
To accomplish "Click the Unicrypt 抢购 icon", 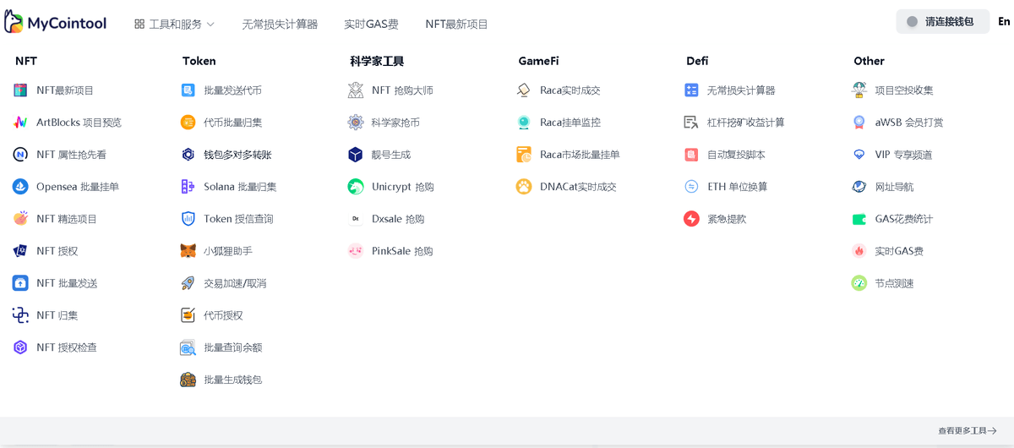I will coord(356,187).
